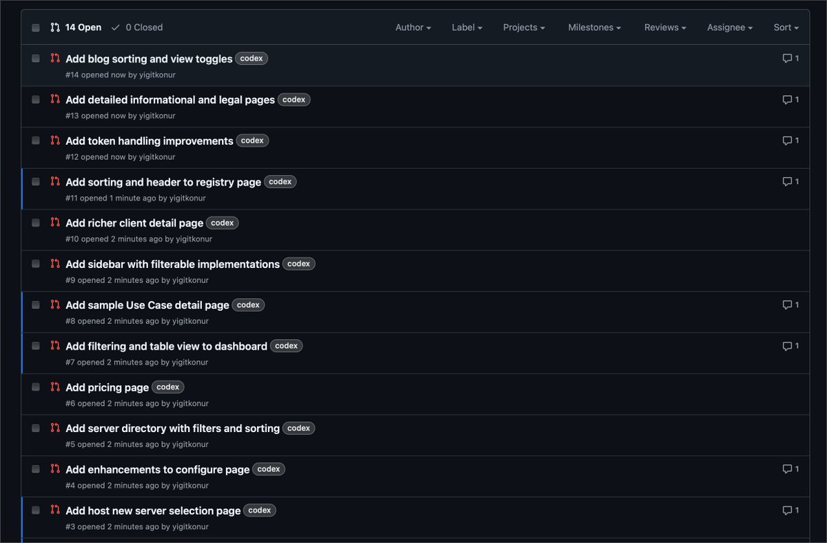Open the Projects filter dropdown
The image size is (827, 543).
524,28
